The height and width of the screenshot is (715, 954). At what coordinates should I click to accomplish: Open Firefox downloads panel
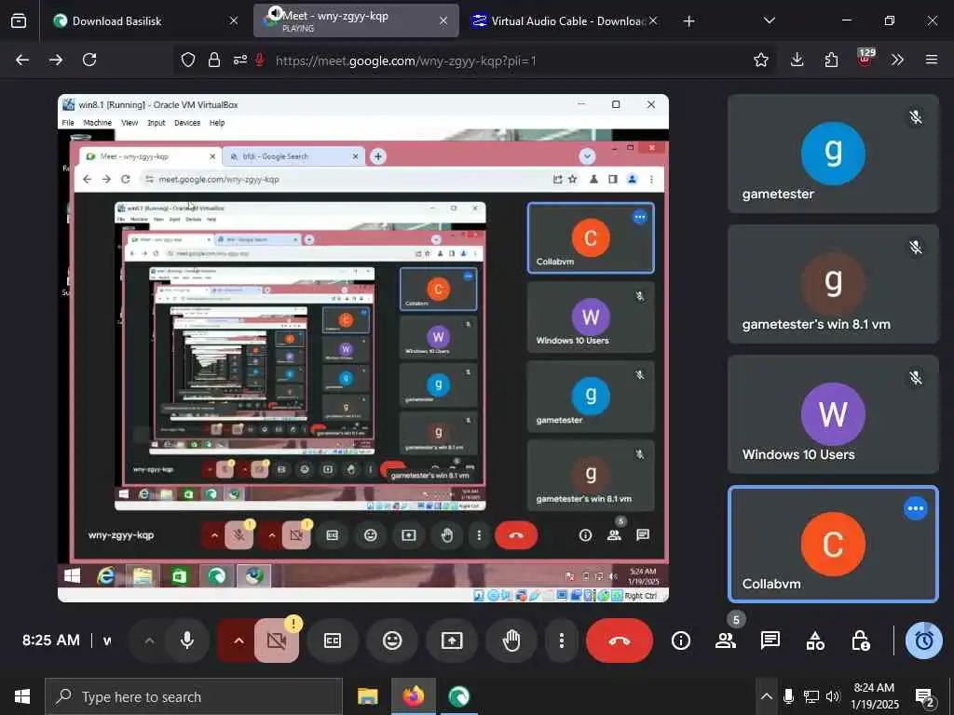(797, 60)
